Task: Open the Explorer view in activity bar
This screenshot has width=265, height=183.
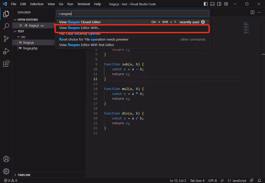Action: click(6, 14)
